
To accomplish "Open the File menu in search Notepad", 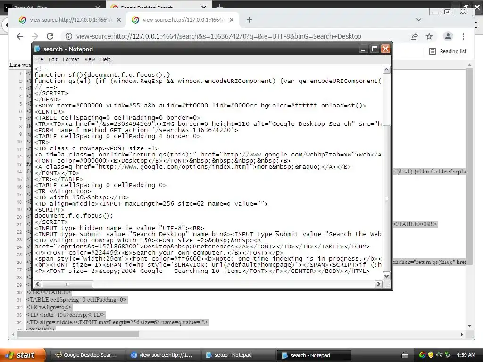I will tap(39, 59).
